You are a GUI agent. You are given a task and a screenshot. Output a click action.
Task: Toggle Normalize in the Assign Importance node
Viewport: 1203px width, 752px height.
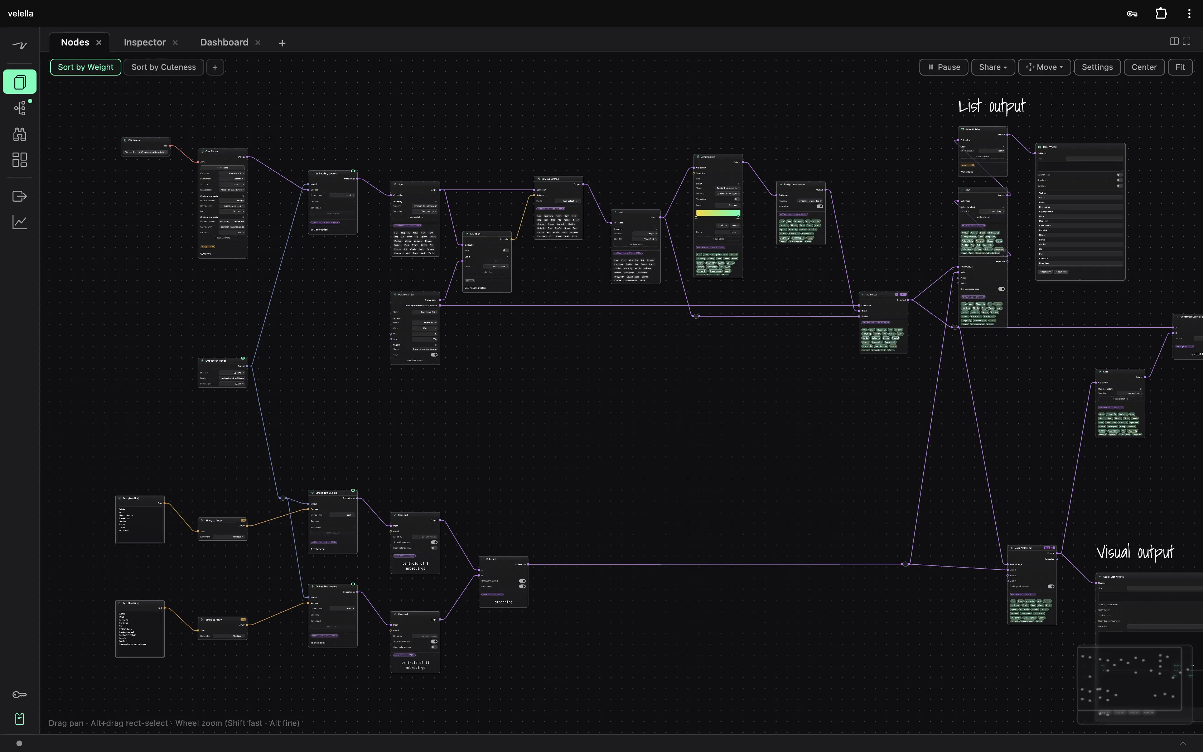tap(819, 206)
